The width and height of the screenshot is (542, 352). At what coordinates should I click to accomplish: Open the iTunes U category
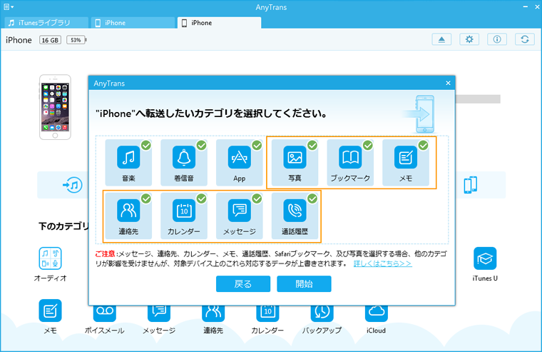pos(485,264)
